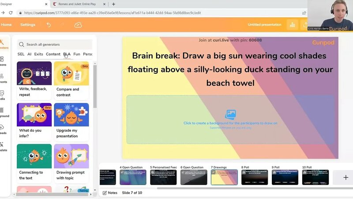Select the Fun generator category
The width and height of the screenshot is (353, 199).
(x=77, y=54)
